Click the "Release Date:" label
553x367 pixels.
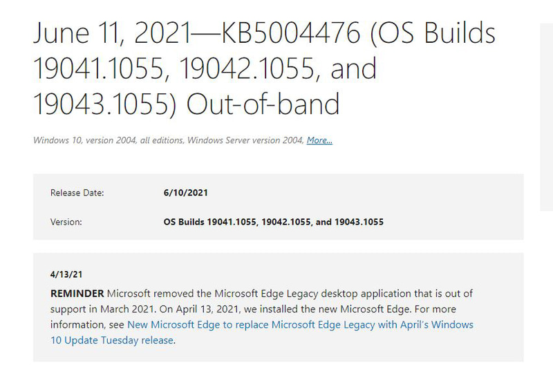pyautogui.click(x=77, y=193)
